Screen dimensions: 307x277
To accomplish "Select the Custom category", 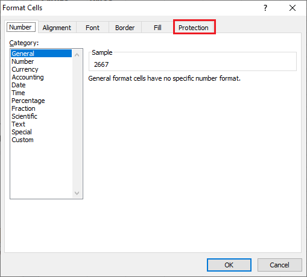I will (x=41, y=140).
